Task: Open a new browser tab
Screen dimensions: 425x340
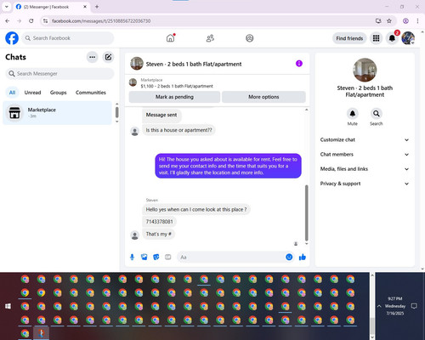Action: click(x=97, y=7)
